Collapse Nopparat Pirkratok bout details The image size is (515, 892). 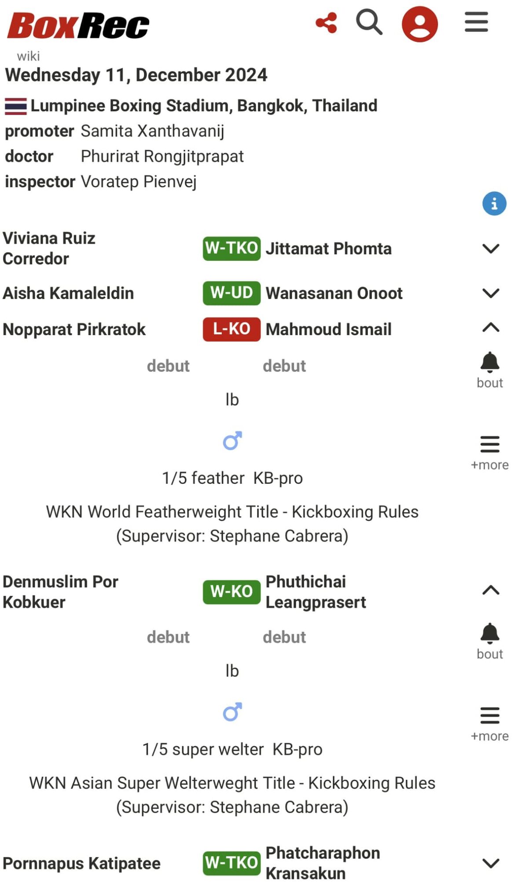pos(490,328)
